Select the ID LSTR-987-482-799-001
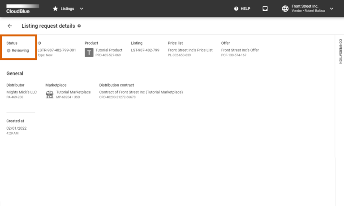This screenshot has height=206, width=344. point(56,50)
